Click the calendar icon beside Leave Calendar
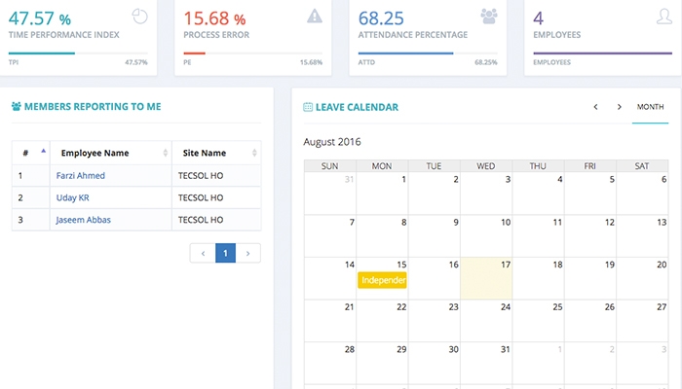682x389 pixels. [x=308, y=107]
